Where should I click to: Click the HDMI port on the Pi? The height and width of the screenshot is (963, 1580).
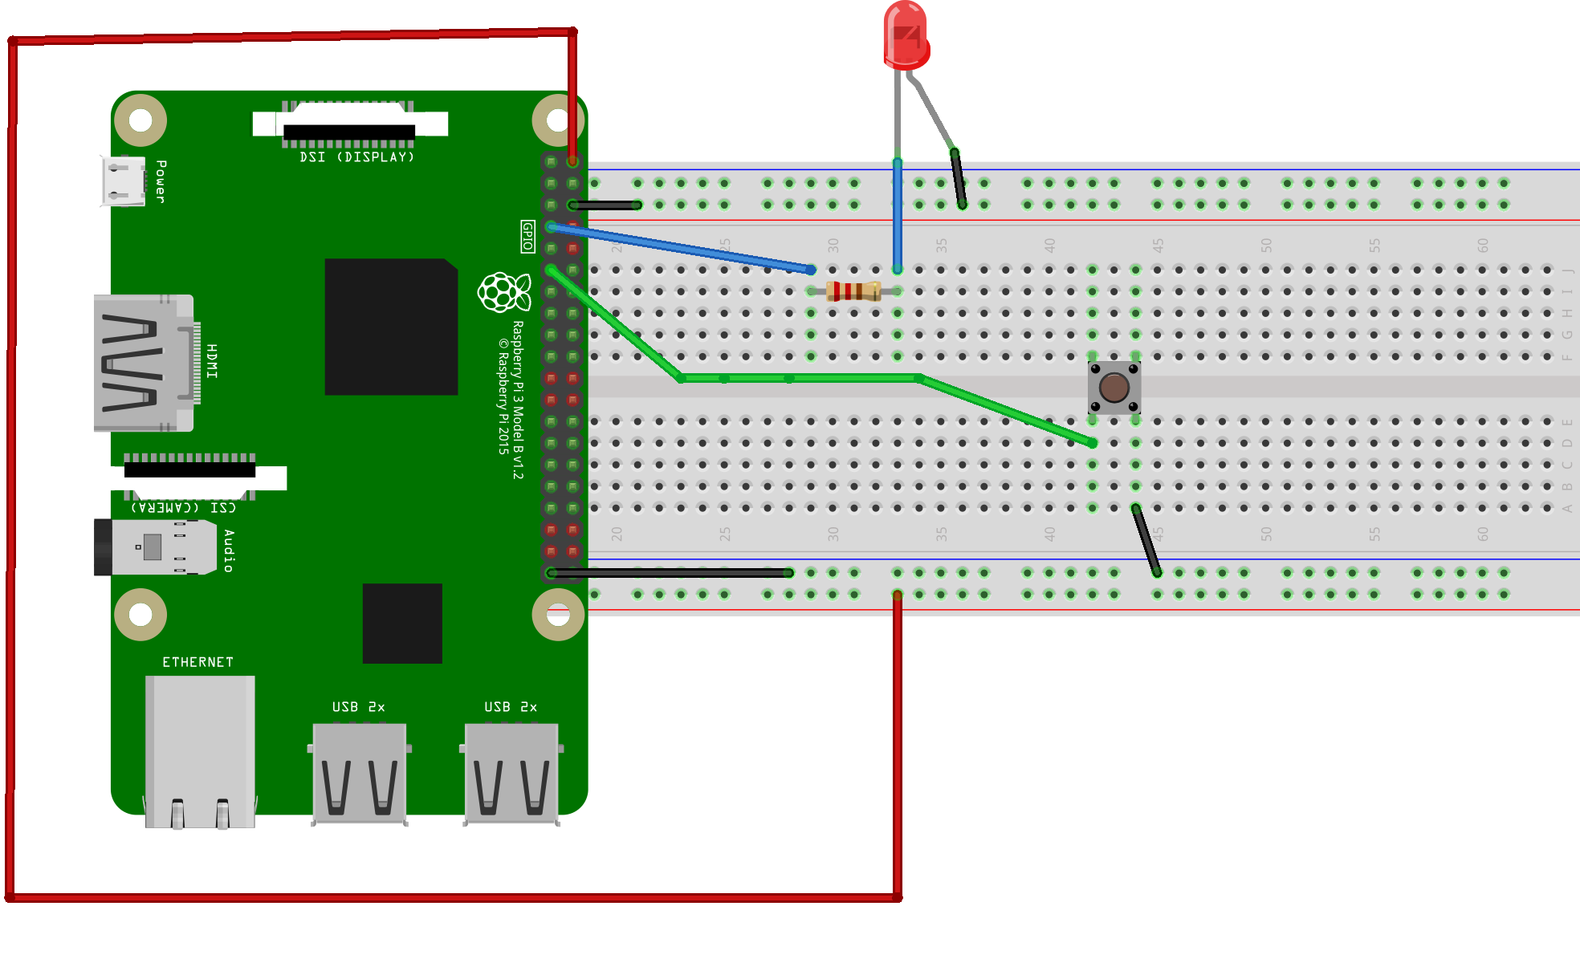pos(113,350)
